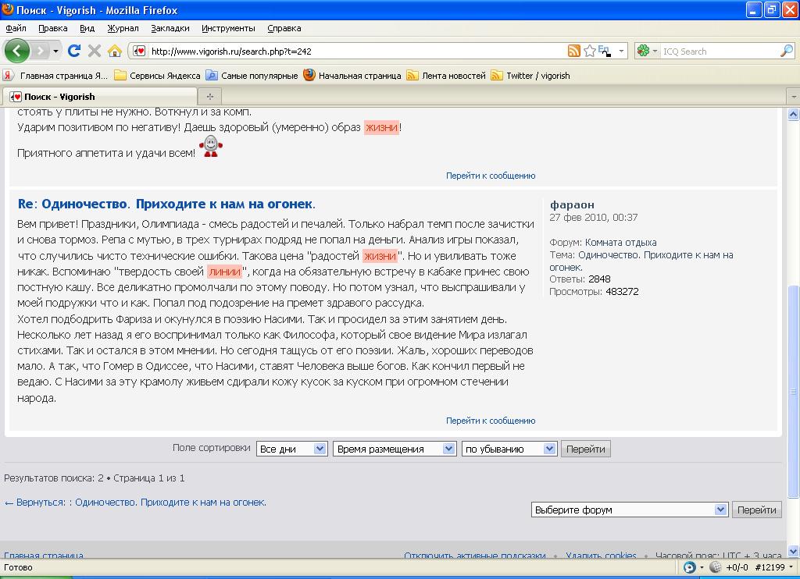Viewport: 800px width, 579px height.
Task: Reload the page with the refresh icon
Action: [74, 51]
